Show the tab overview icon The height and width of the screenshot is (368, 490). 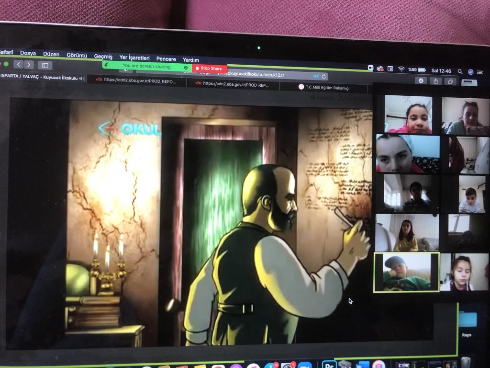450,81
